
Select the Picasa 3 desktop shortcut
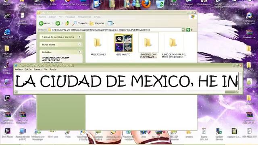[x=174, y=3]
